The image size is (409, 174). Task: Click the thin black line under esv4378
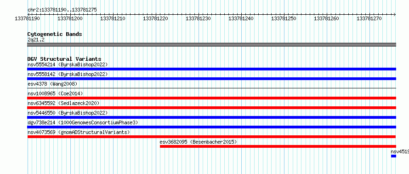tap(211, 88)
